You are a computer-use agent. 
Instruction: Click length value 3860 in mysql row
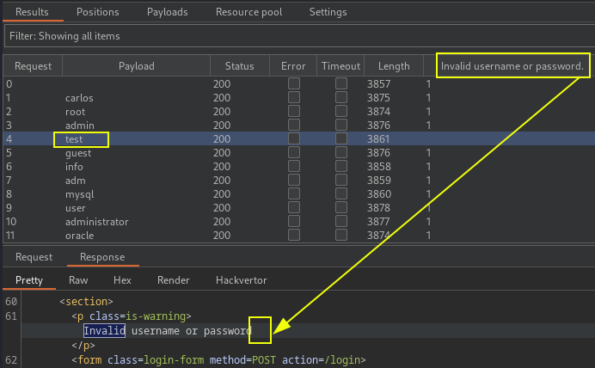click(378, 193)
